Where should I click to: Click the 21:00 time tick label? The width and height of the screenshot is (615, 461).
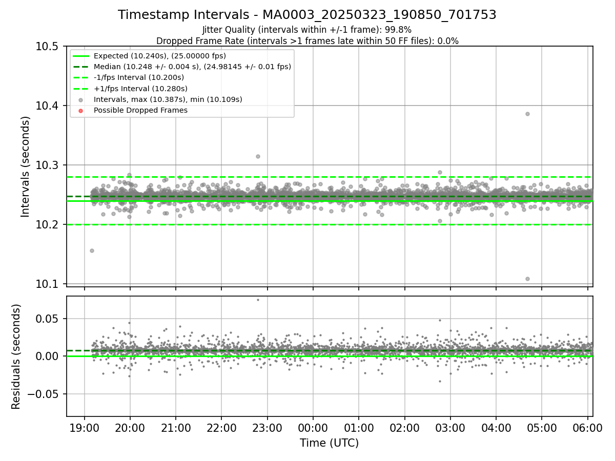[x=176, y=427]
